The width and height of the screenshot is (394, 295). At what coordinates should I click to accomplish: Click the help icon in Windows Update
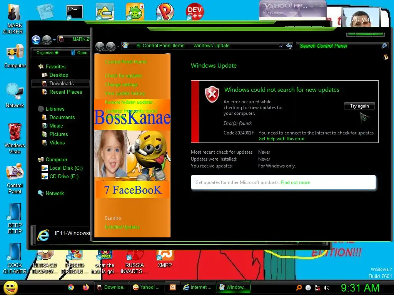386,57
